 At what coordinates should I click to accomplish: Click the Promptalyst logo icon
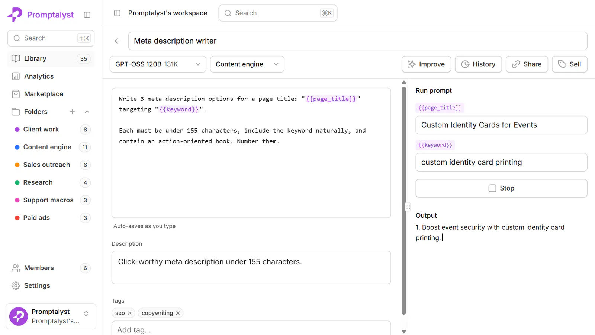[x=15, y=15]
